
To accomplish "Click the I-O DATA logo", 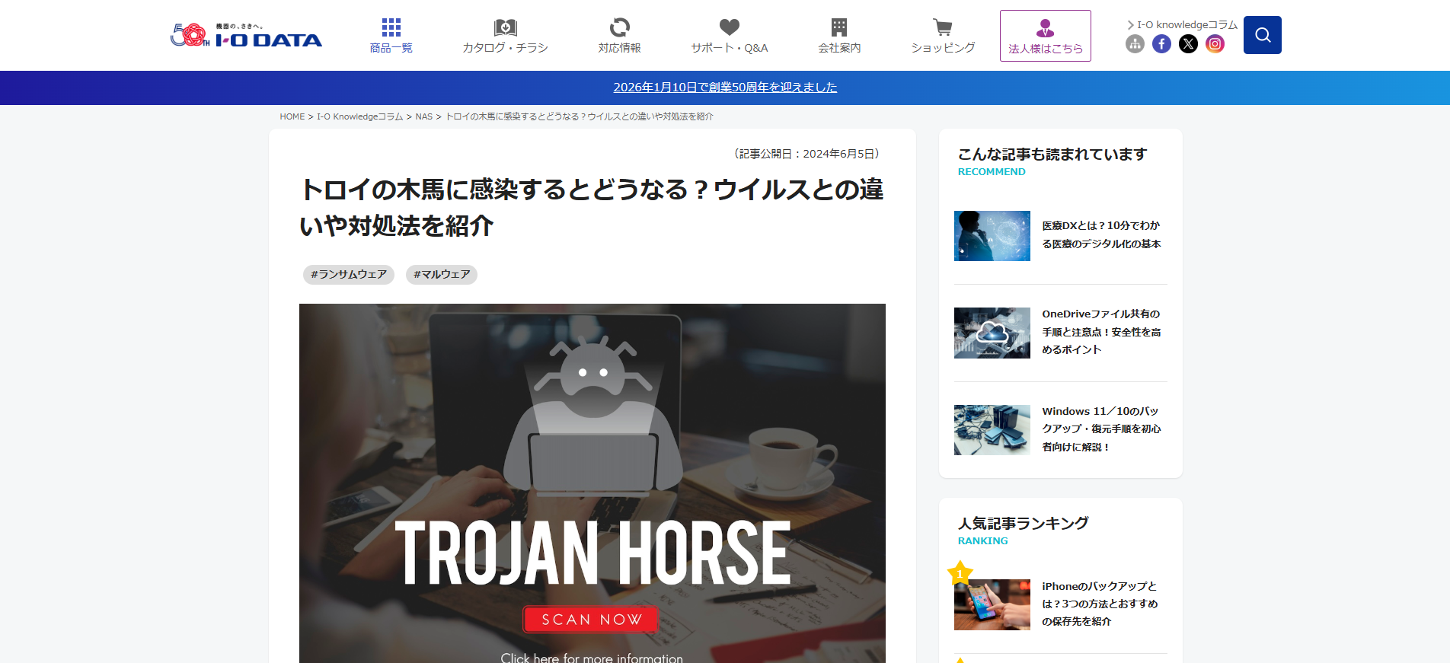I will click(246, 35).
